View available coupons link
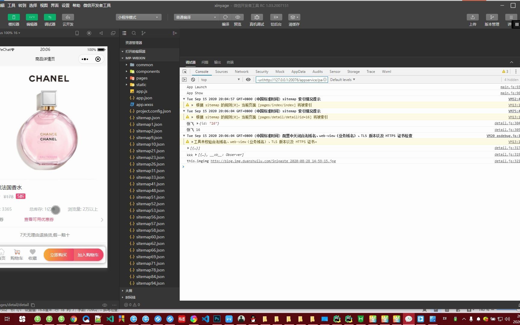 (39, 219)
